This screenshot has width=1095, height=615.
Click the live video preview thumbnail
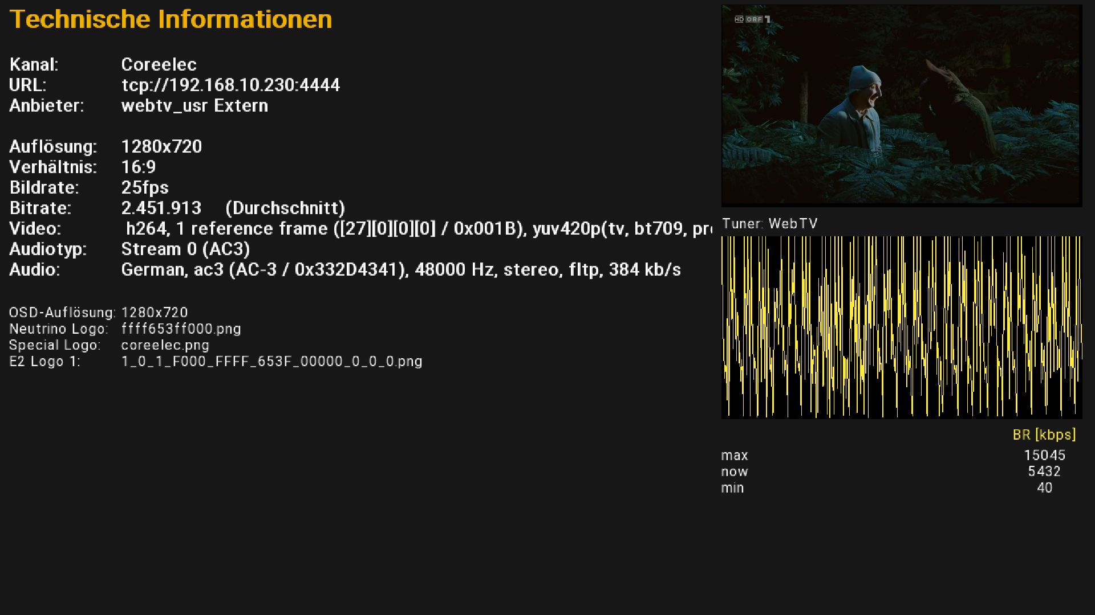(x=901, y=105)
